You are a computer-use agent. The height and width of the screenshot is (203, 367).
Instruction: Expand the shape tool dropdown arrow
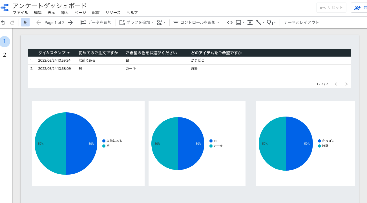coord(274,23)
